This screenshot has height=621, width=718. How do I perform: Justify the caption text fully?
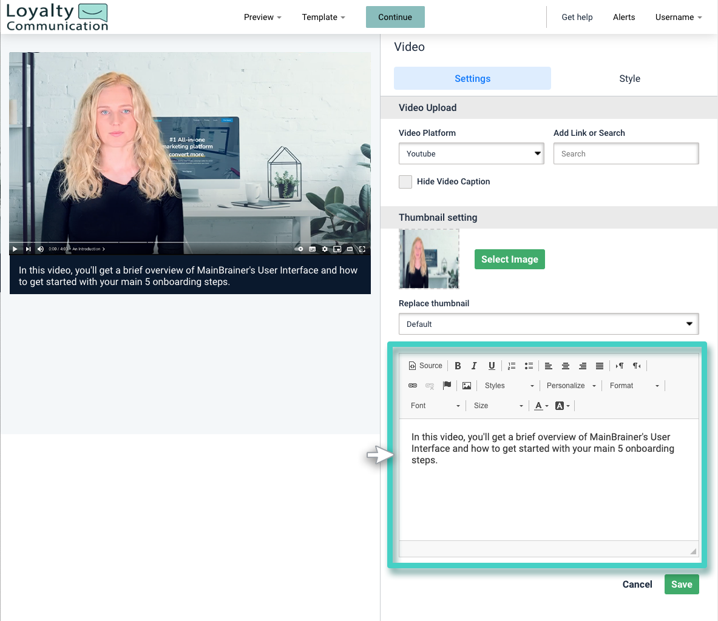coord(600,365)
